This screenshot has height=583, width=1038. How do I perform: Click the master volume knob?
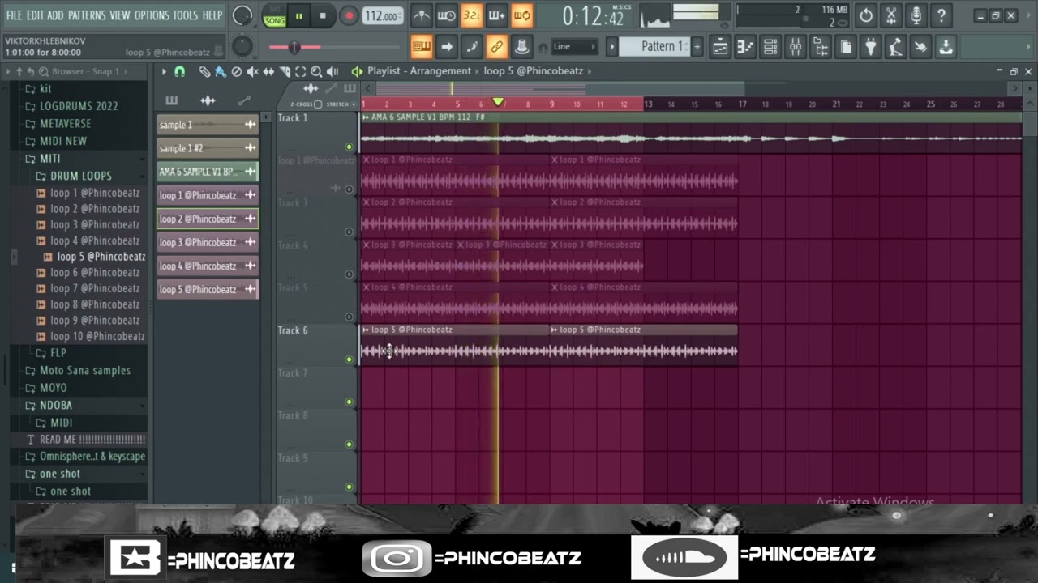[242, 15]
